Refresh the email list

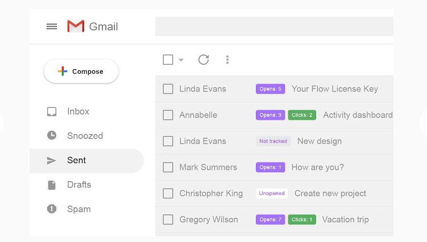[x=204, y=60]
